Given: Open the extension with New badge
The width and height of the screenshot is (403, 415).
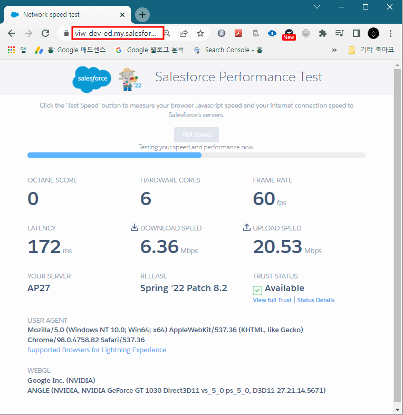Looking at the screenshot, I should pos(289,34).
